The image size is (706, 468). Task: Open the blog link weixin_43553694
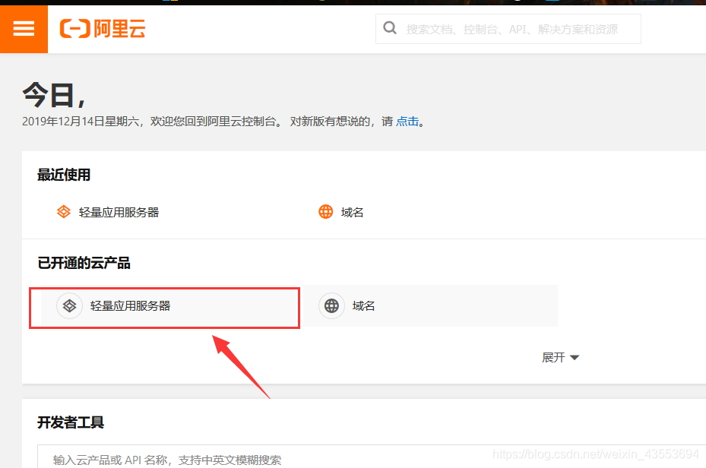597,454
